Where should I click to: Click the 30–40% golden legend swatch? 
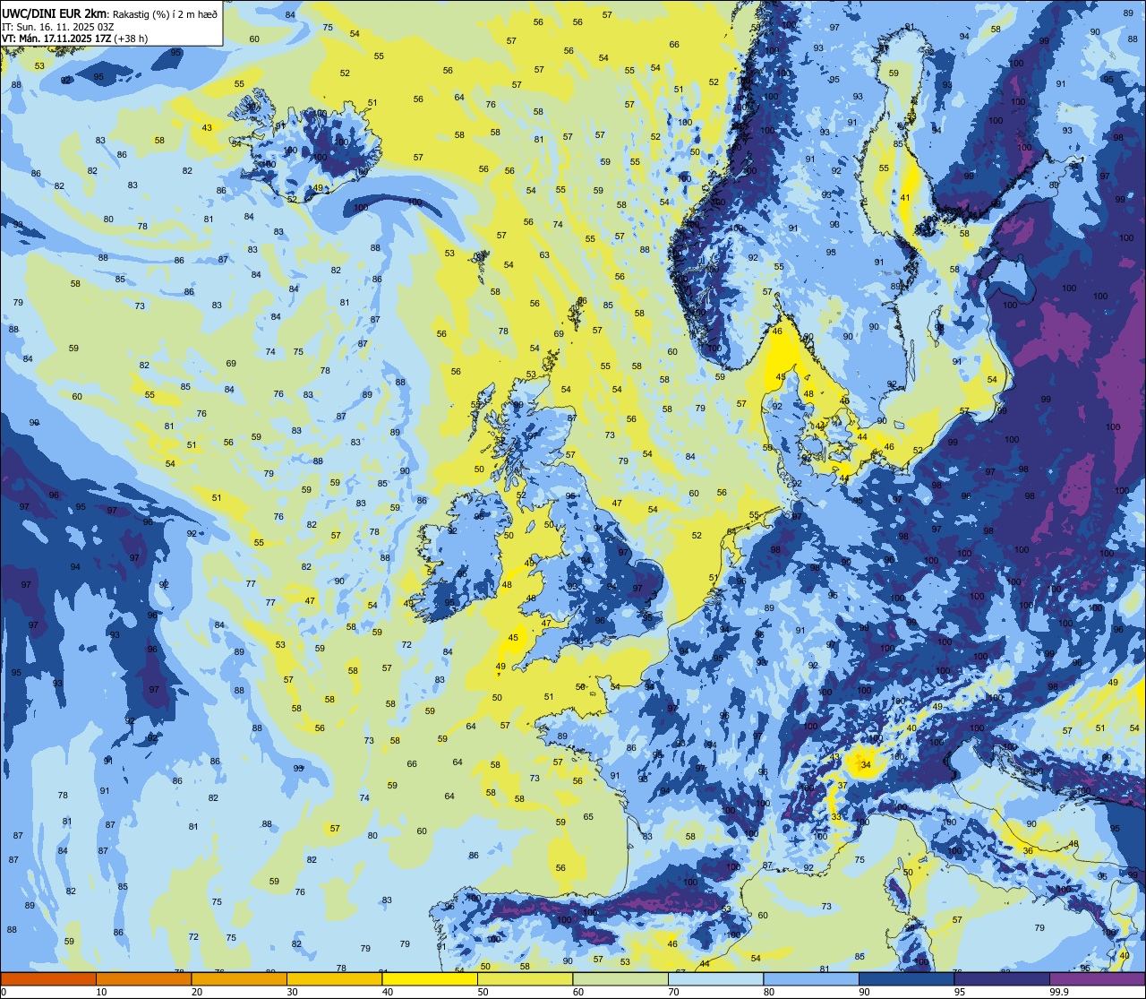(x=334, y=978)
